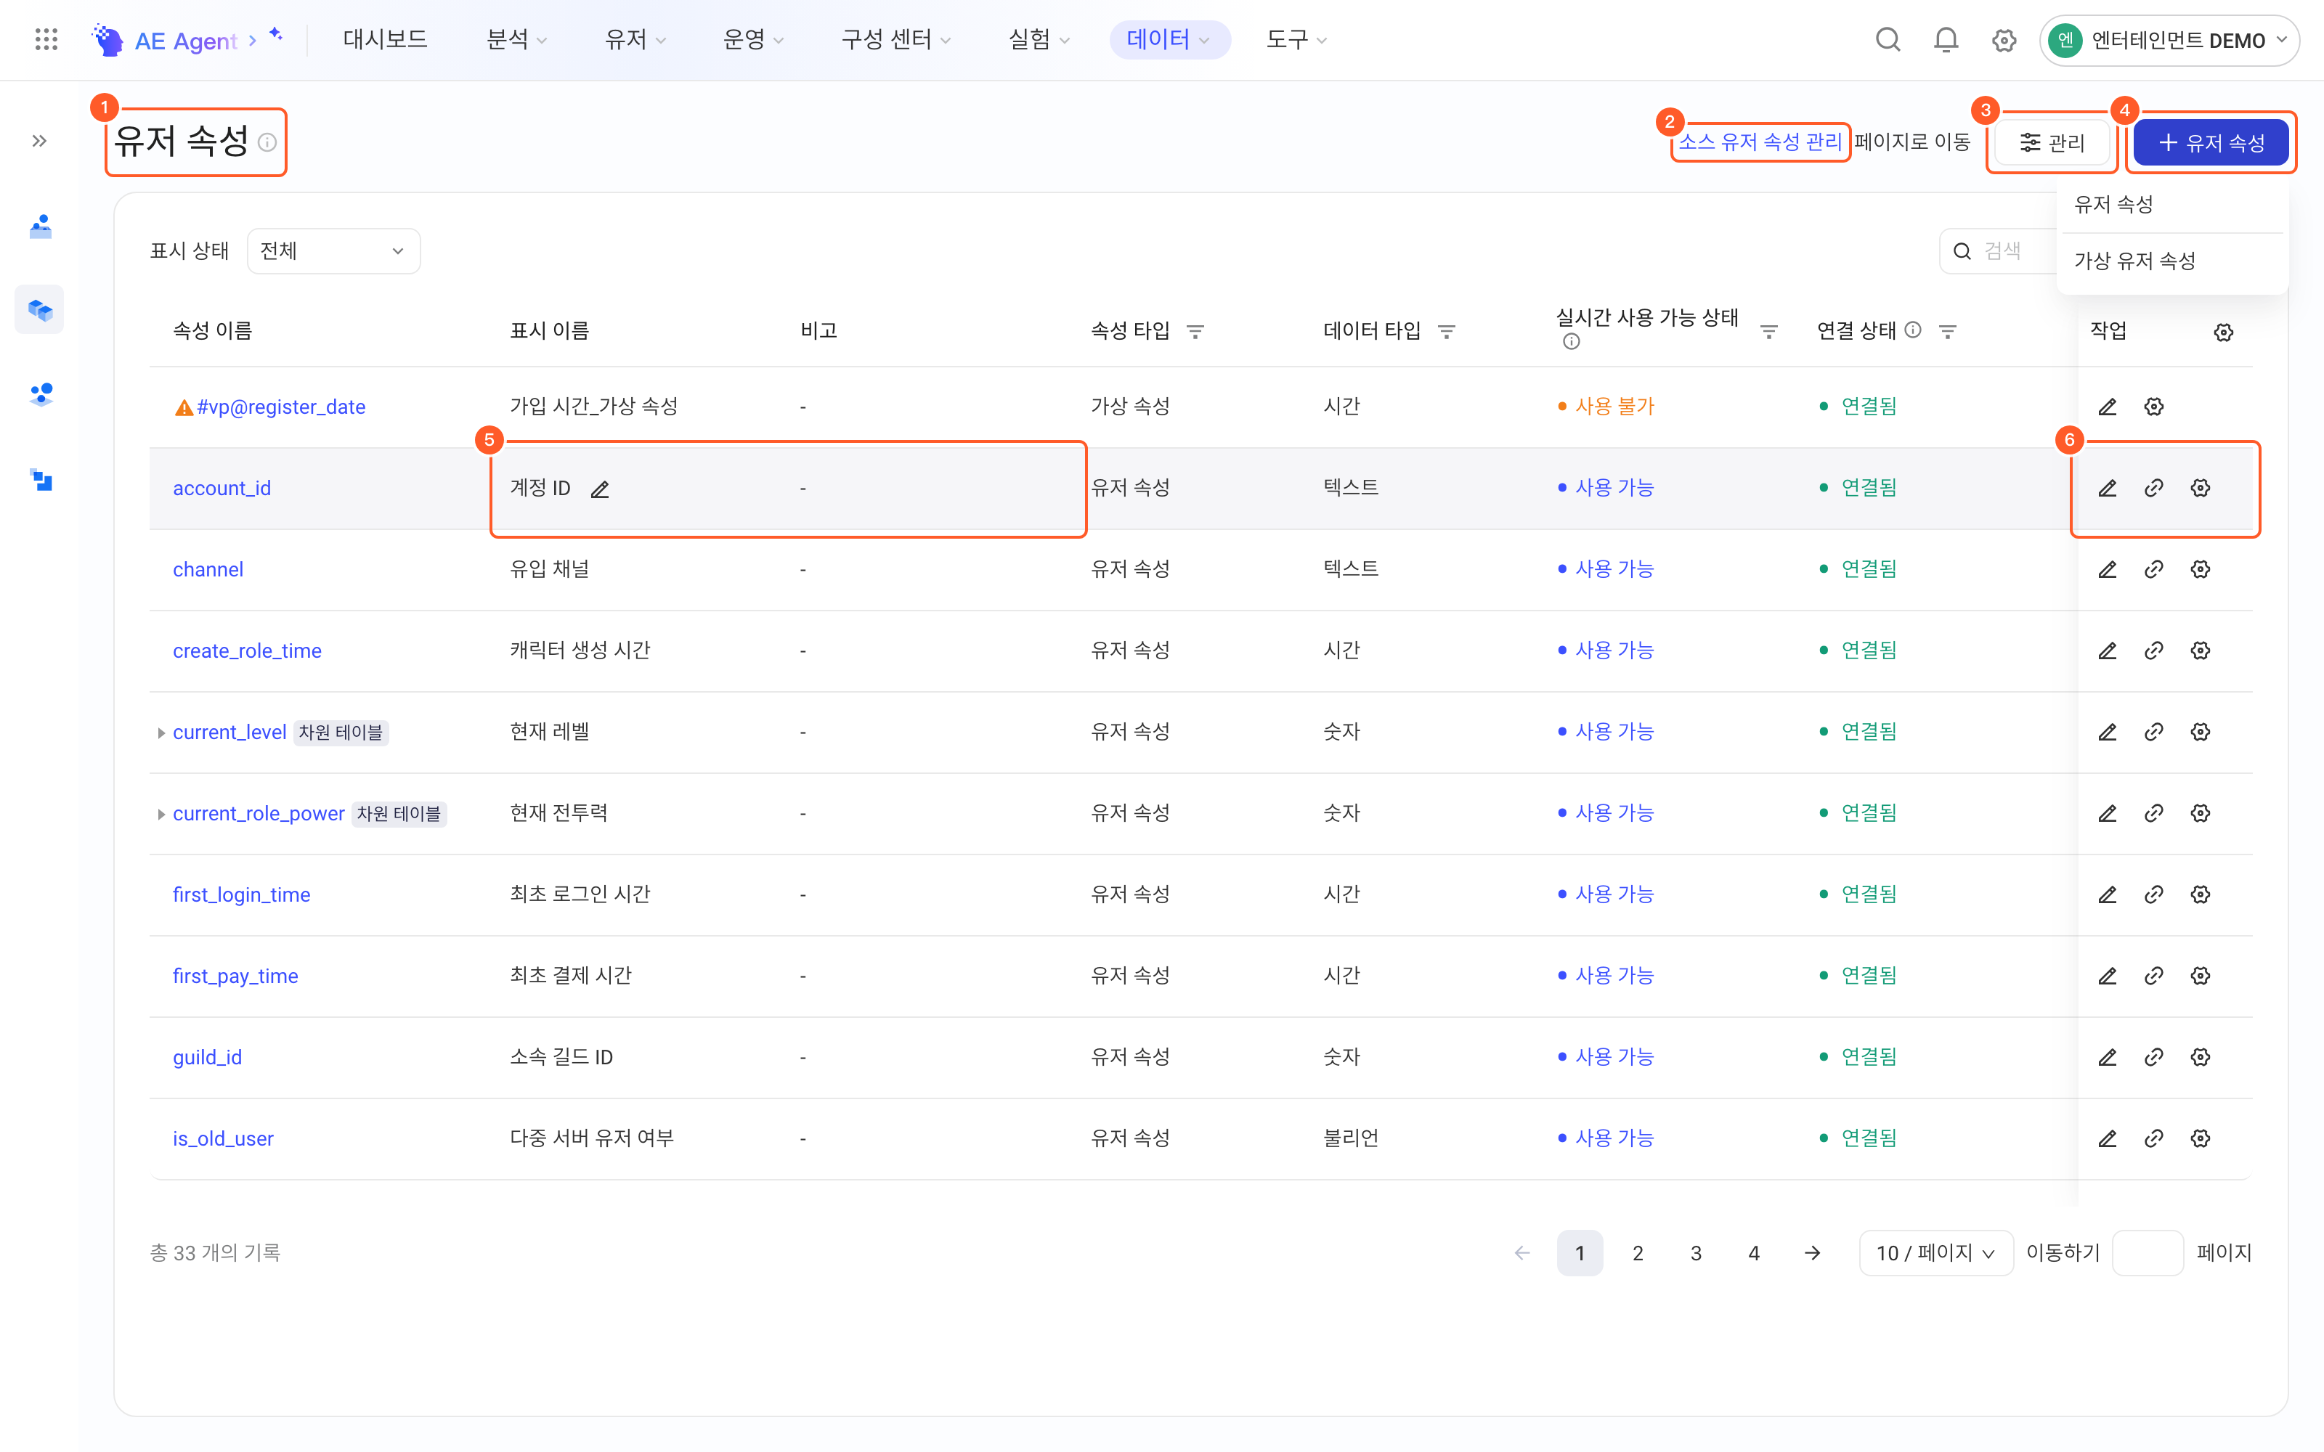Open table column settings gear in 작업 header
Viewport: 2324px width, 1452px height.
pyautogui.click(x=2223, y=333)
